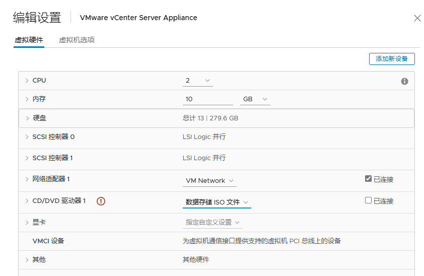This screenshot has height=276, width=424.
Task: Enable CD/DVD drive 1 connected checkbox
Action: (x=368, y=200)
